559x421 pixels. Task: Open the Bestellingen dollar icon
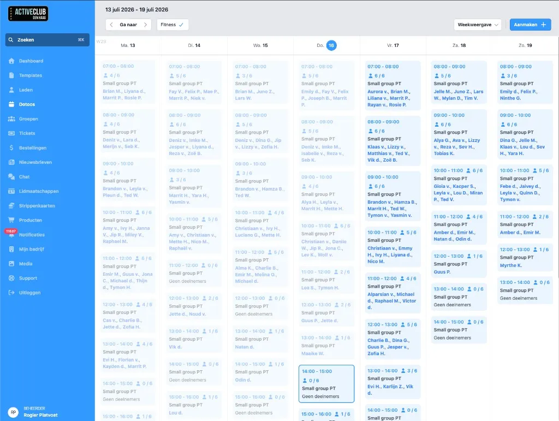tap(11, 147)
